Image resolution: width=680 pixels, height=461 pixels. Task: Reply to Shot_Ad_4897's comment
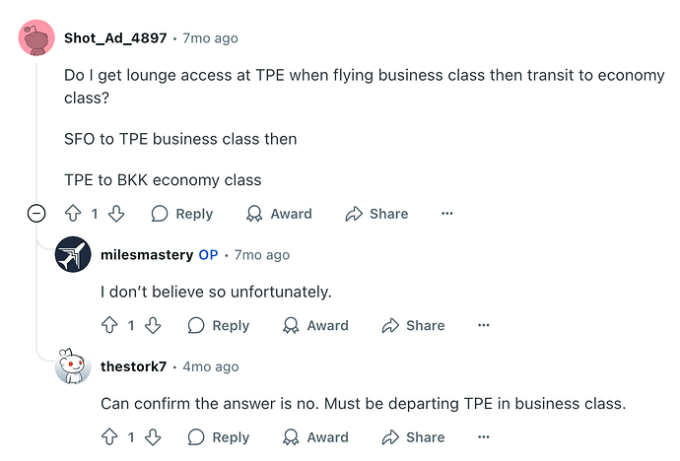pyautogui.click(x=182, y=214)
